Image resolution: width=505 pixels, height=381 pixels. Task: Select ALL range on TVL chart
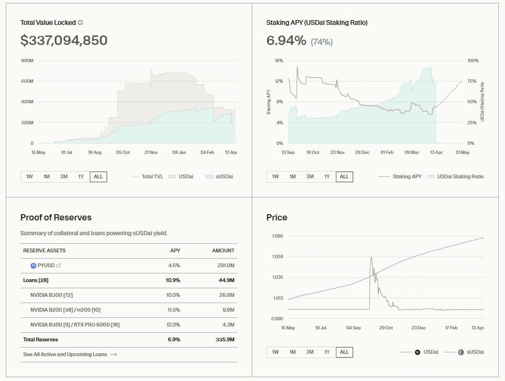tap(98, 176)
